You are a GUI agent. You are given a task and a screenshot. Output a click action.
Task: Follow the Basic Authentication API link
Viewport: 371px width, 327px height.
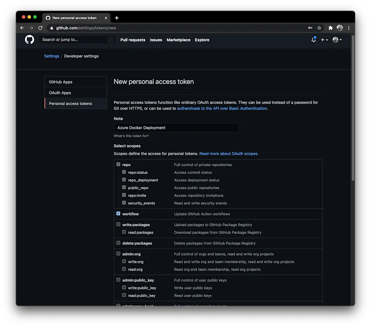222,108
